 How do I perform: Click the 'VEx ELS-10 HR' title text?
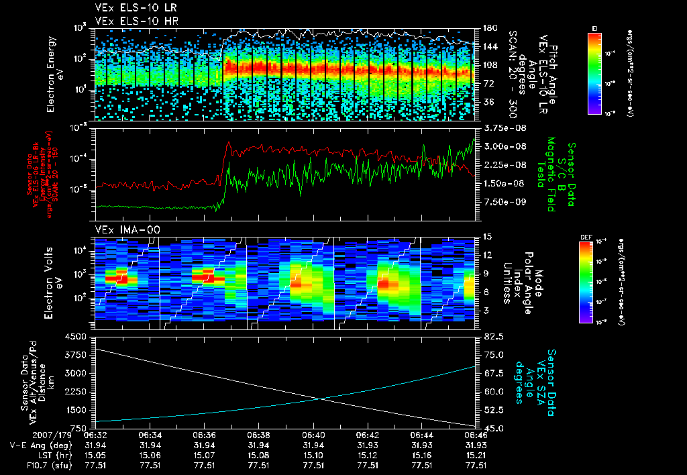tap(137, 21)
